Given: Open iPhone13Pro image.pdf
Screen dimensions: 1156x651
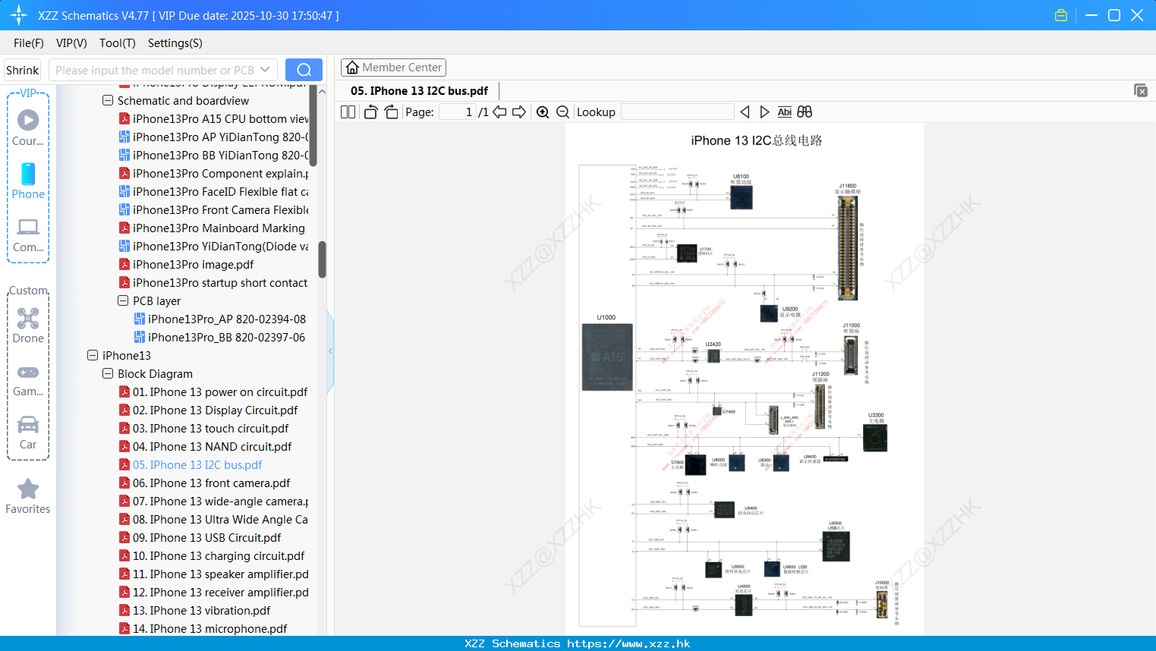Looking at the screenshot, I should click(187, 264).
